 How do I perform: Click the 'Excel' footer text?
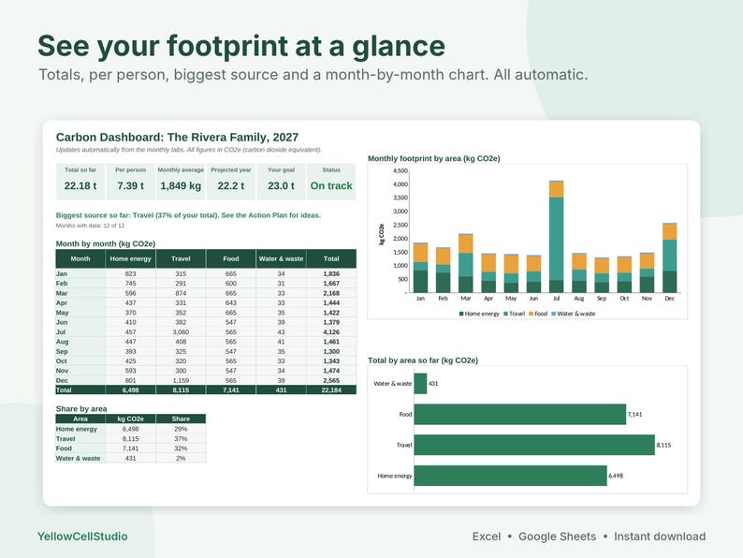[x=487, y=536]
